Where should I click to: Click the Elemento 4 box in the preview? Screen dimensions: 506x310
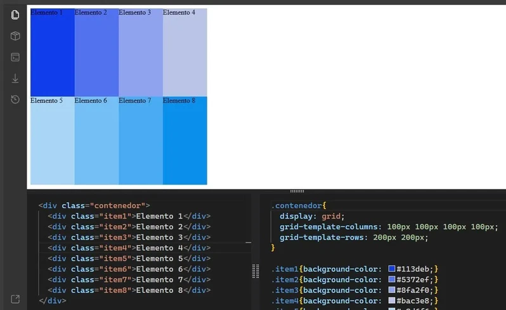pos(185,52)
